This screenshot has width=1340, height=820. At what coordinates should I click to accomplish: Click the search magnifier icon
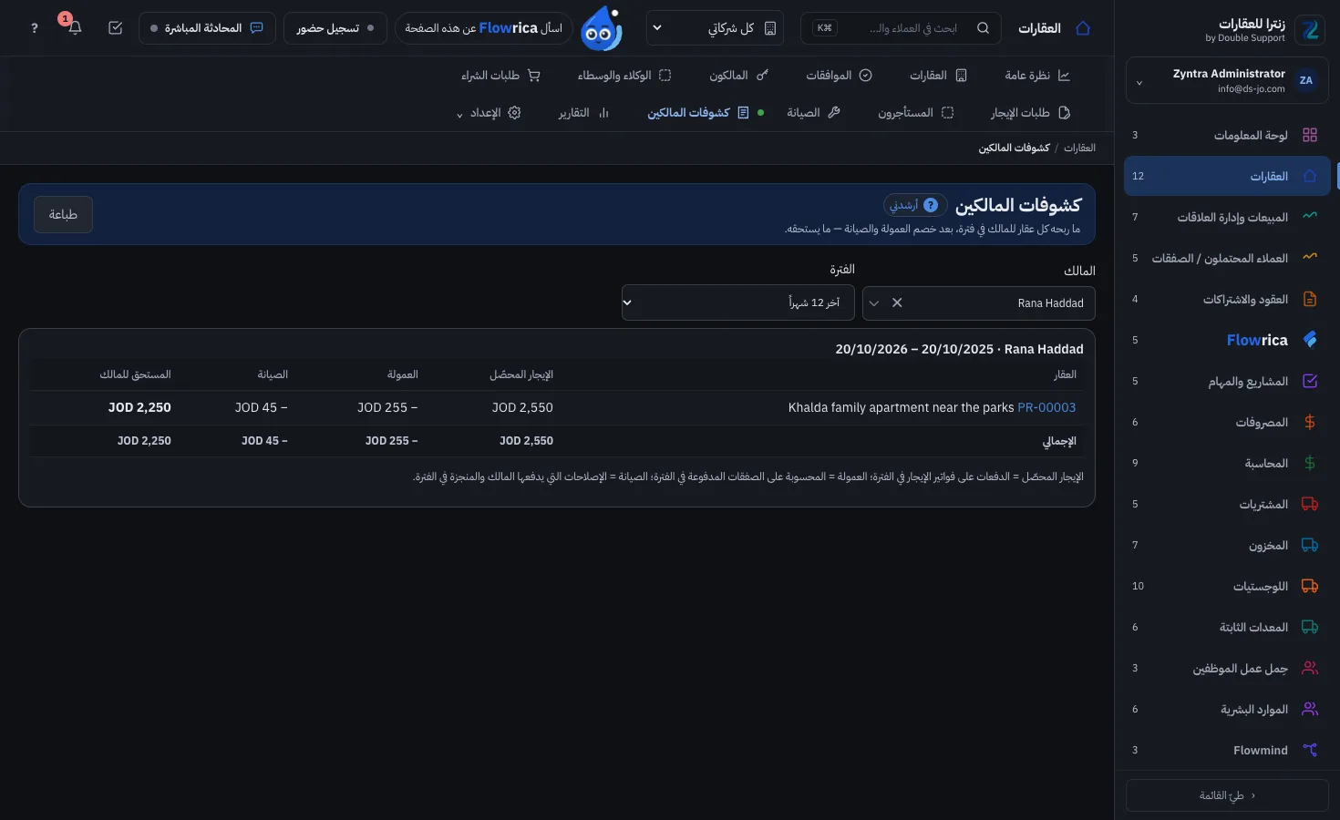(983, 28)
